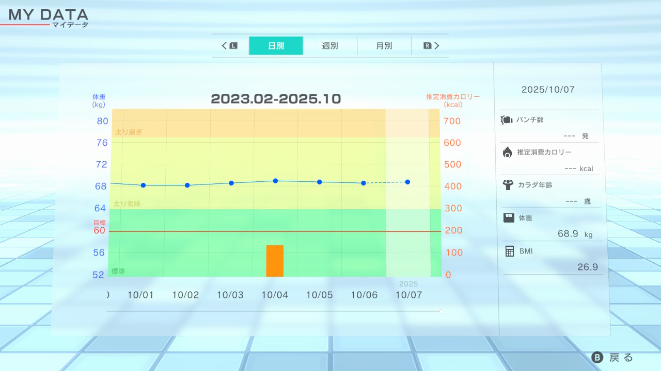Click the weight scale icon

(509, 217)
